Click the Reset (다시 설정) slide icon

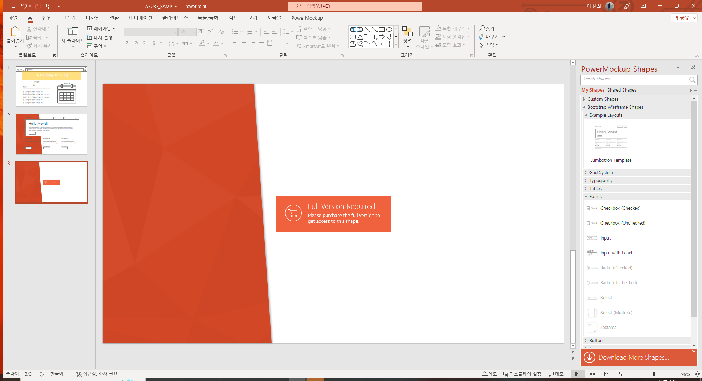coord(90,37)
